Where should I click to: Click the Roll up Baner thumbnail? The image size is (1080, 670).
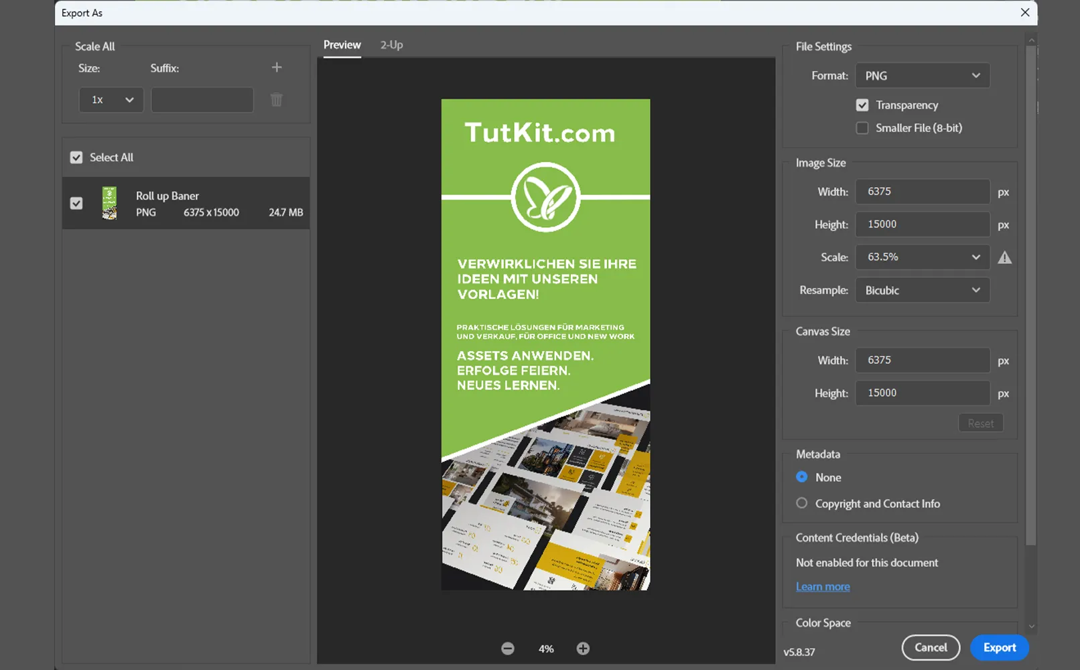[x=109, y=203]
